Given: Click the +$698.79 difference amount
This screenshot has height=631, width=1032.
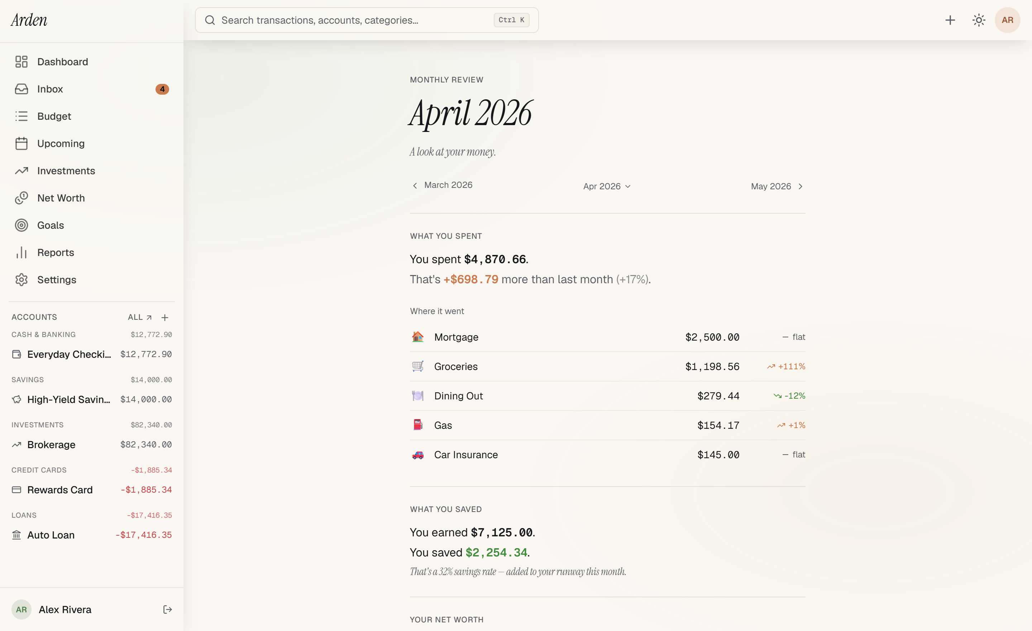Looking at the screenshot, I should [x=471, y=279].
